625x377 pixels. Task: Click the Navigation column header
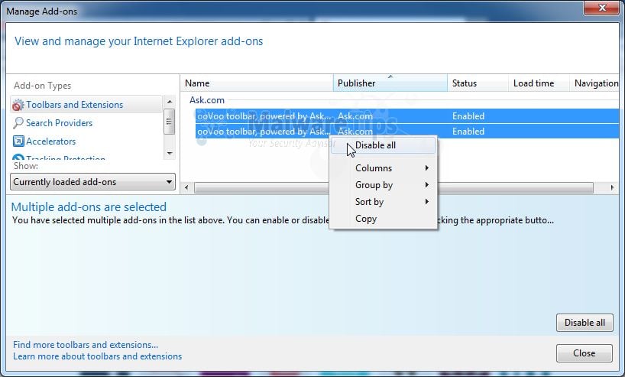pyautogui.click(x=594, y=83)
